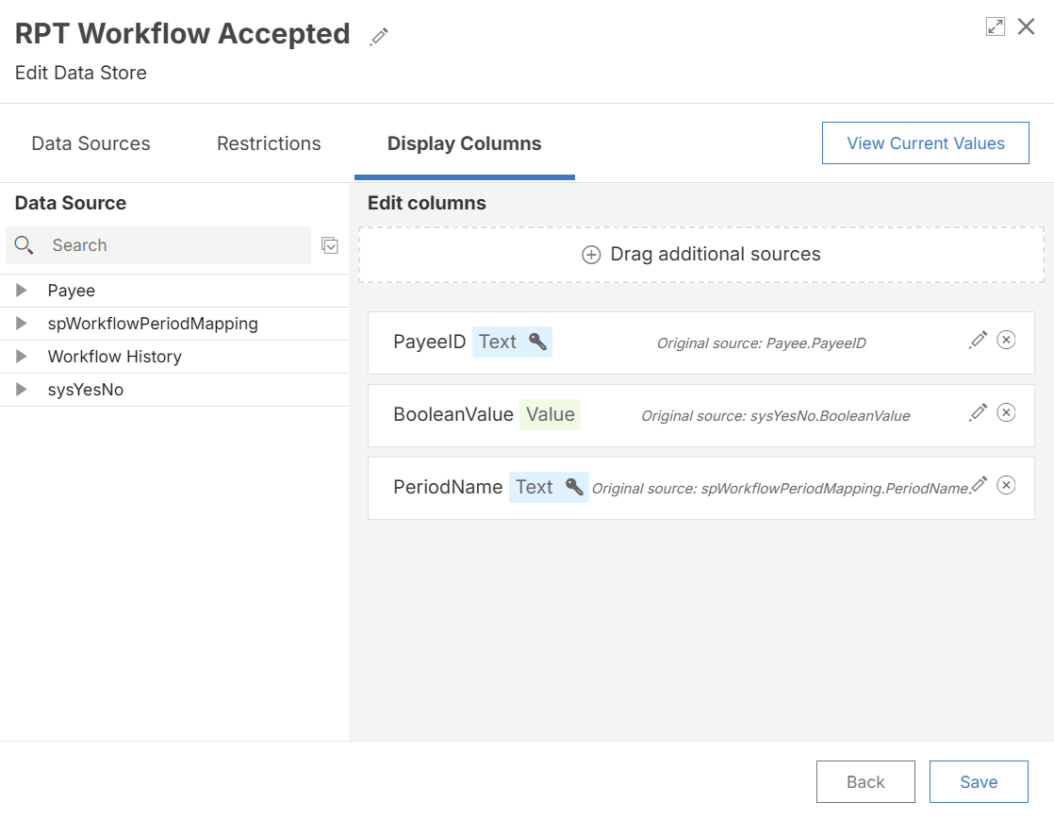Expand the Payee data source
This screenshot has width=1054, height=819.
[22, 291]
